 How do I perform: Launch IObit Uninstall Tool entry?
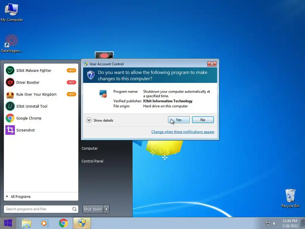[x=41, y=106]
